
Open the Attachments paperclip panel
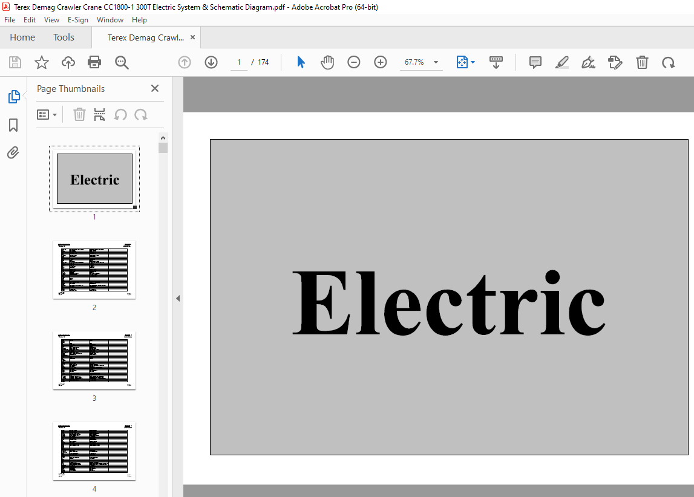(x=13, y=153)
